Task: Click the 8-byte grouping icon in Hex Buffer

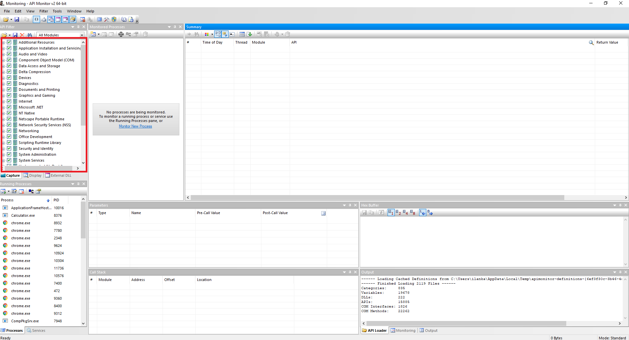Action: point(413,212)
